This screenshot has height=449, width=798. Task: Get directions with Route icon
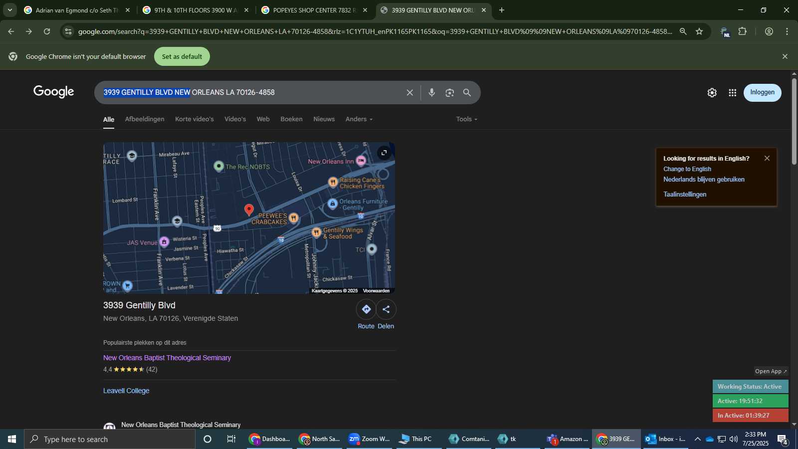(366, 309)
